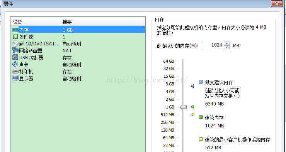The width and height of the screenshot is (286, 152).
Task: Click the green recommended memory marker
Action: 192,107
